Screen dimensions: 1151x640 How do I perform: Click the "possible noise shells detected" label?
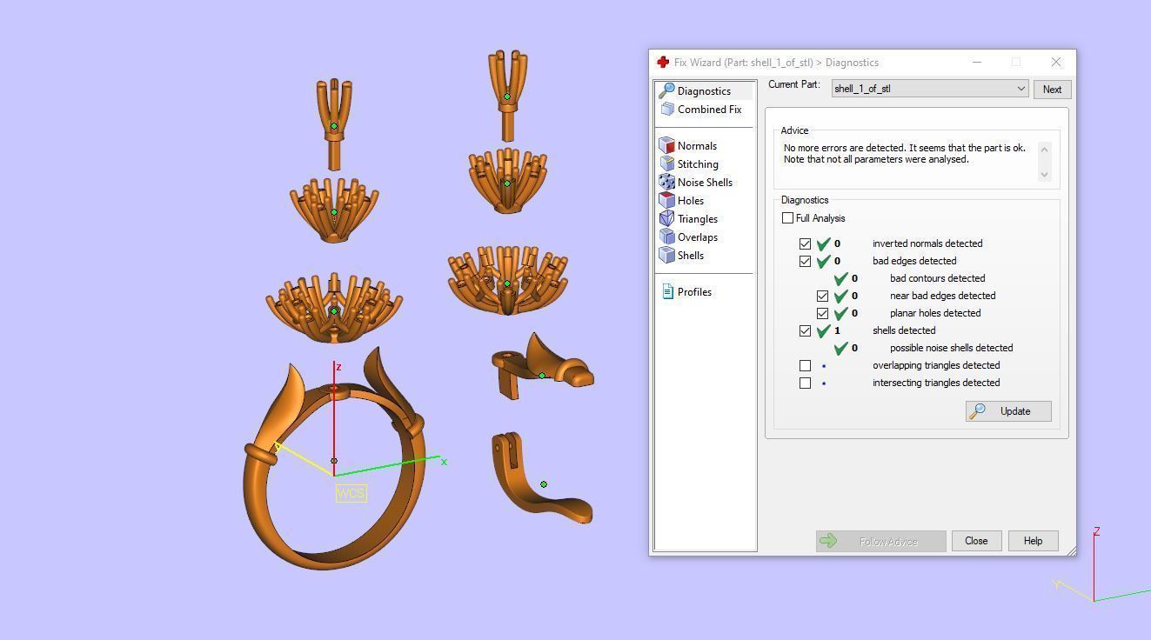click(x=952, y=348)
